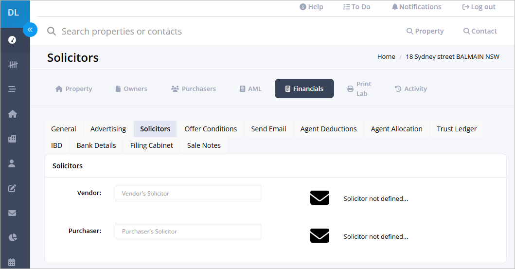Click the tally marks icon in sidebar
This screenshot has width=515, height=269.
point(13,65)
